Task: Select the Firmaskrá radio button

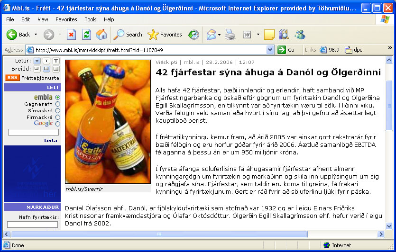Action: coord(57,117)
